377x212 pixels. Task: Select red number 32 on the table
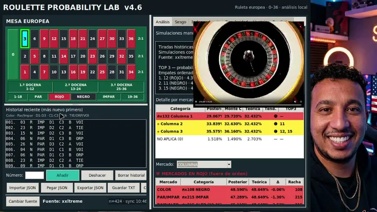(122, 56)
